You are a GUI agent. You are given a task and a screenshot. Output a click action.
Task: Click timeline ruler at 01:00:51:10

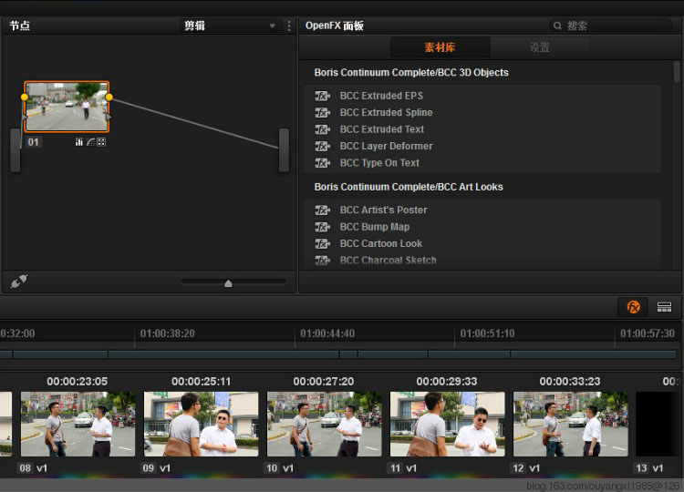pyautogui.click(x=487, y=333)
